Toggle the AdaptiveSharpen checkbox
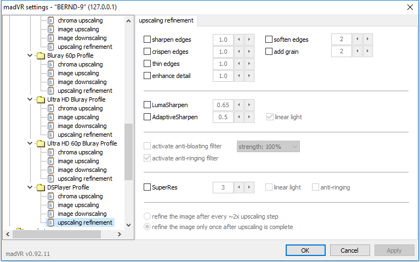The width and height of the screenshot is (420, 262). click(x=147, y=117)
